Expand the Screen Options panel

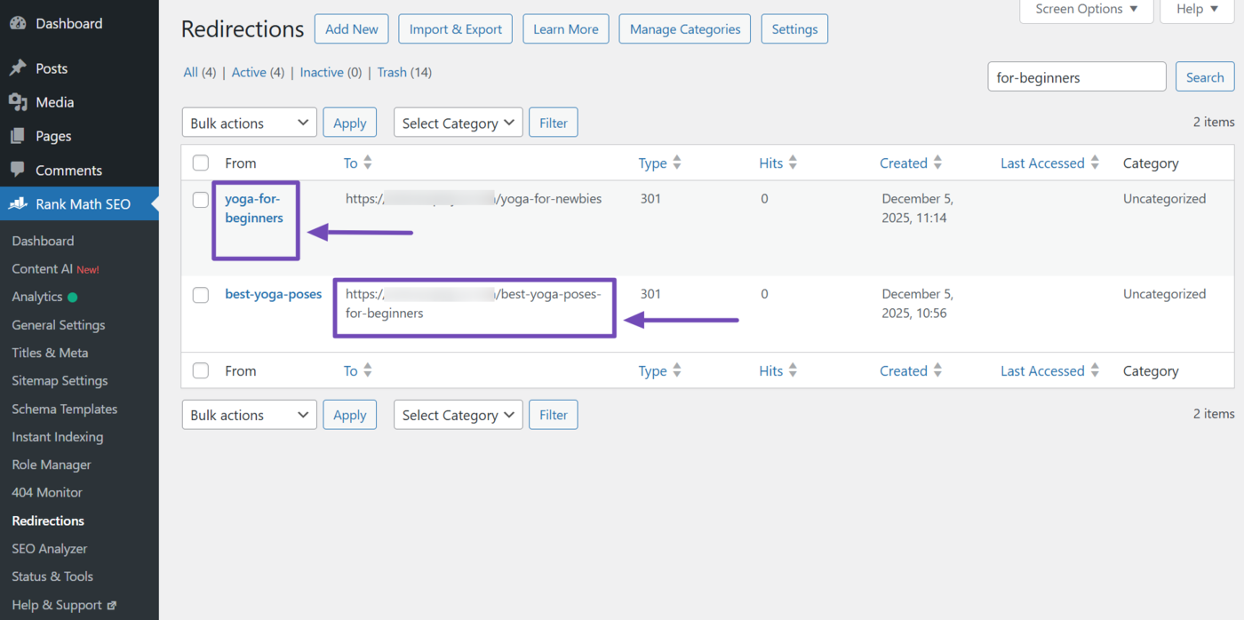(x=1086, y=9)
